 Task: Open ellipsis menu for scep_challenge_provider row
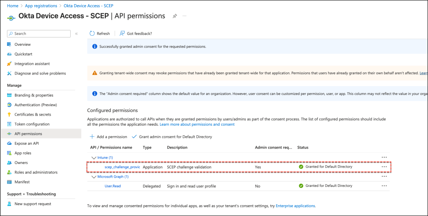pos(384,167)
